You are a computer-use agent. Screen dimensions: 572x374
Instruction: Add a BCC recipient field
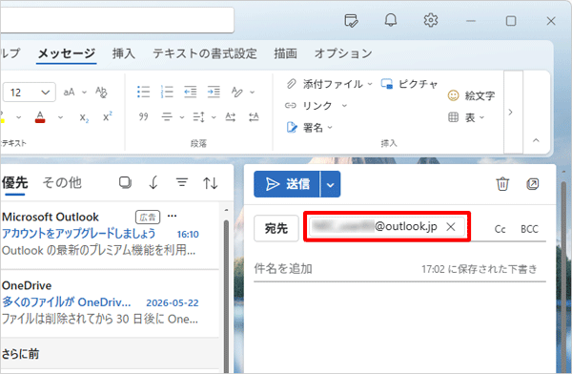(x=529, y=229)
